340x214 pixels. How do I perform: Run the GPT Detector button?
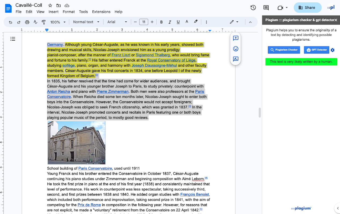pos(316,50)
